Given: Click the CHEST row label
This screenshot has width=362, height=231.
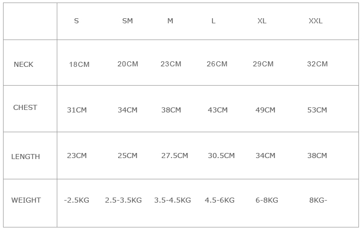Looking at the screenshot, I should (x=25, y=107).
